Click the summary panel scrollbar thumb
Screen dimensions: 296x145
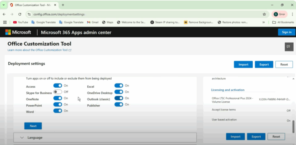293,126
